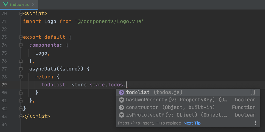Click the Vue logo icon in the file tab
Viewport: 265px width, 132px height.
click(x=6, y=5)
